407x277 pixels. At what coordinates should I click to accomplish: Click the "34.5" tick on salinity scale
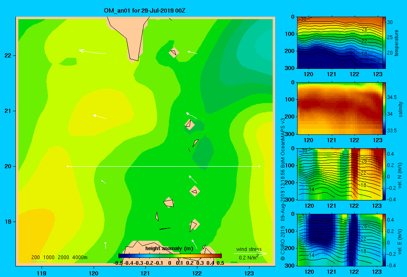pos(392,97)
